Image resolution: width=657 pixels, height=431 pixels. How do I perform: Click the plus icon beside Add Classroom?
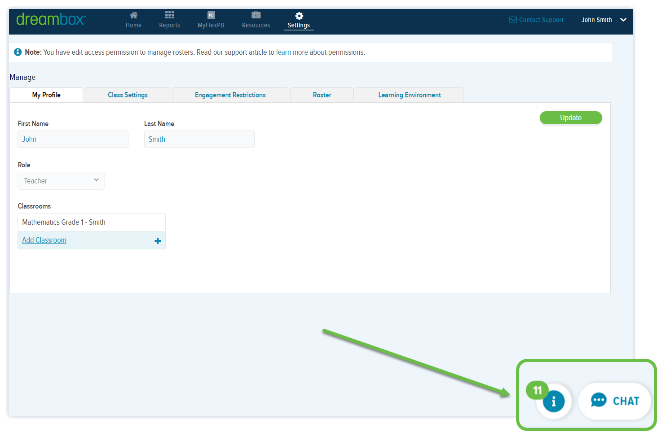(158, 240)
